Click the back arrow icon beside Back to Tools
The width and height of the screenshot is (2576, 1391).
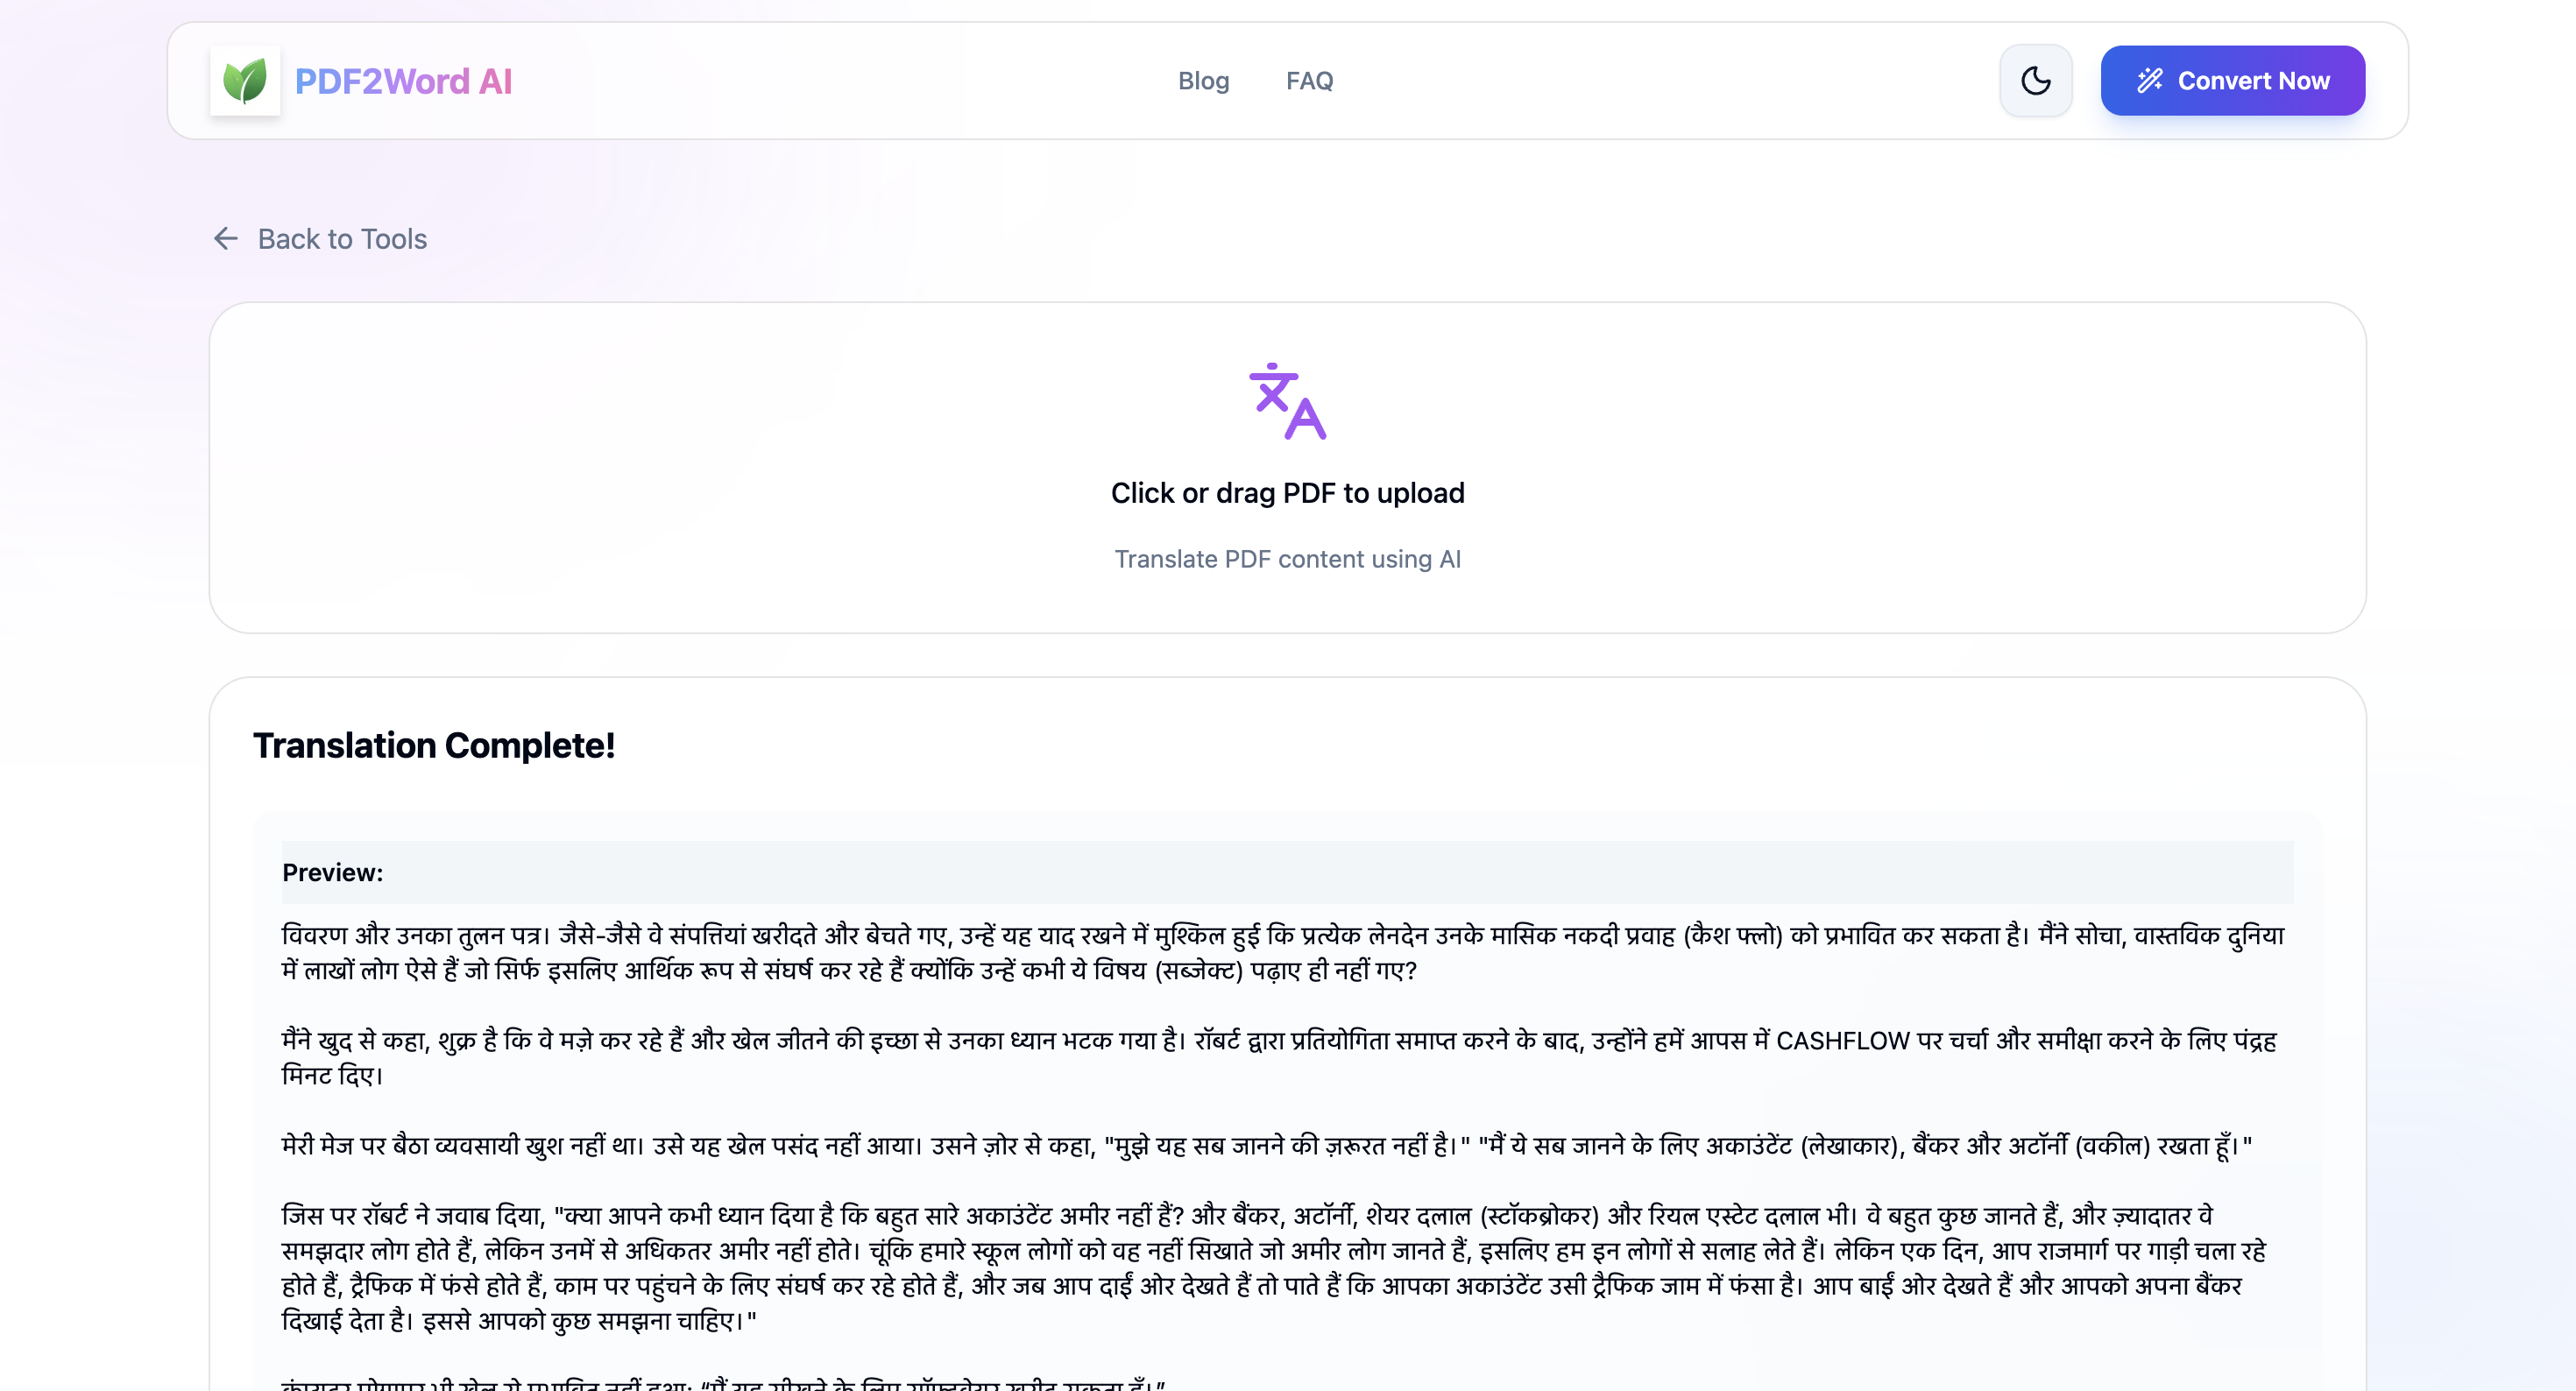pos(226,239)
